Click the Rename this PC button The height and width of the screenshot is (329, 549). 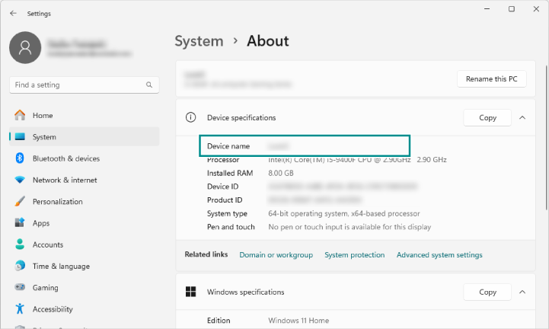[491, 79]
